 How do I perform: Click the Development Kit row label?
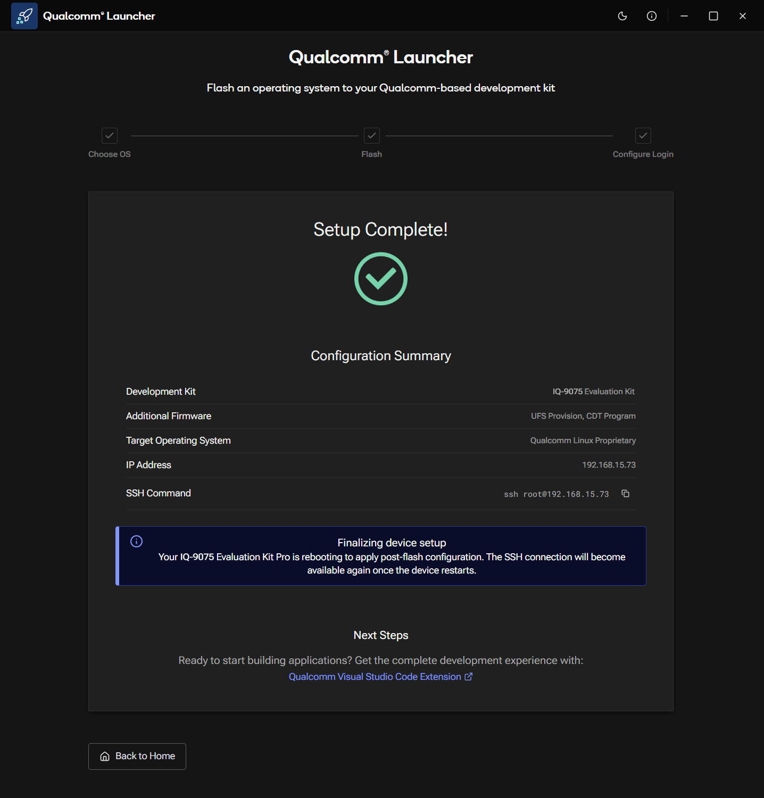(161, 392)
